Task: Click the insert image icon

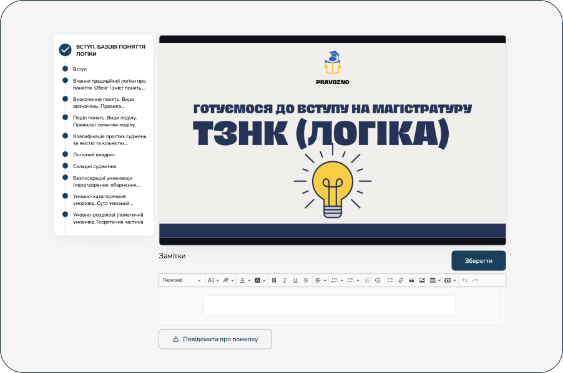Action: (422, 280)
